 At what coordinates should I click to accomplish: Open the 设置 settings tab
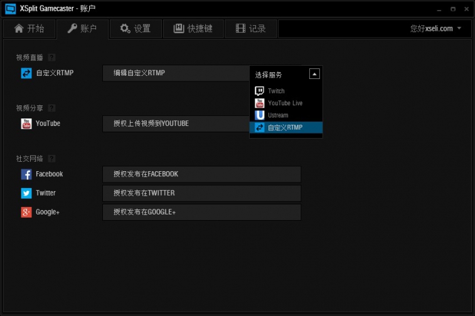(136, 29)
